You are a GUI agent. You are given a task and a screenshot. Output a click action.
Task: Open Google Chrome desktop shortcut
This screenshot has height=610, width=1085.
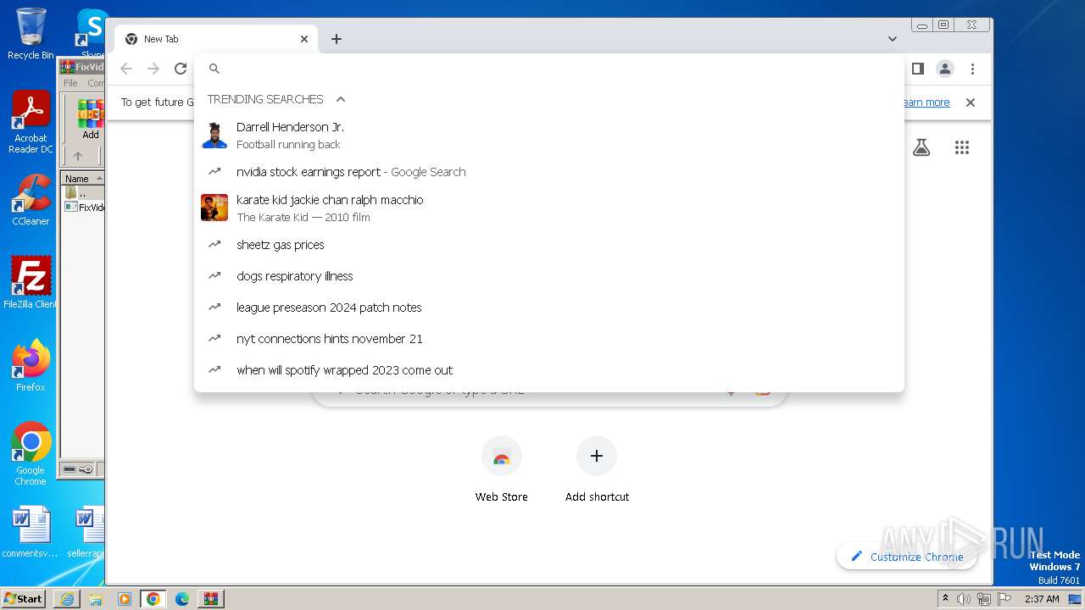[31, 453]
